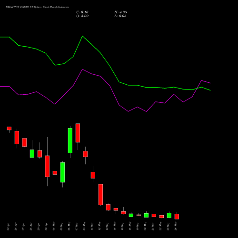Click the last red candle for 26 May
This screenshot has width=238, height=238.
(x=177, y=217)
